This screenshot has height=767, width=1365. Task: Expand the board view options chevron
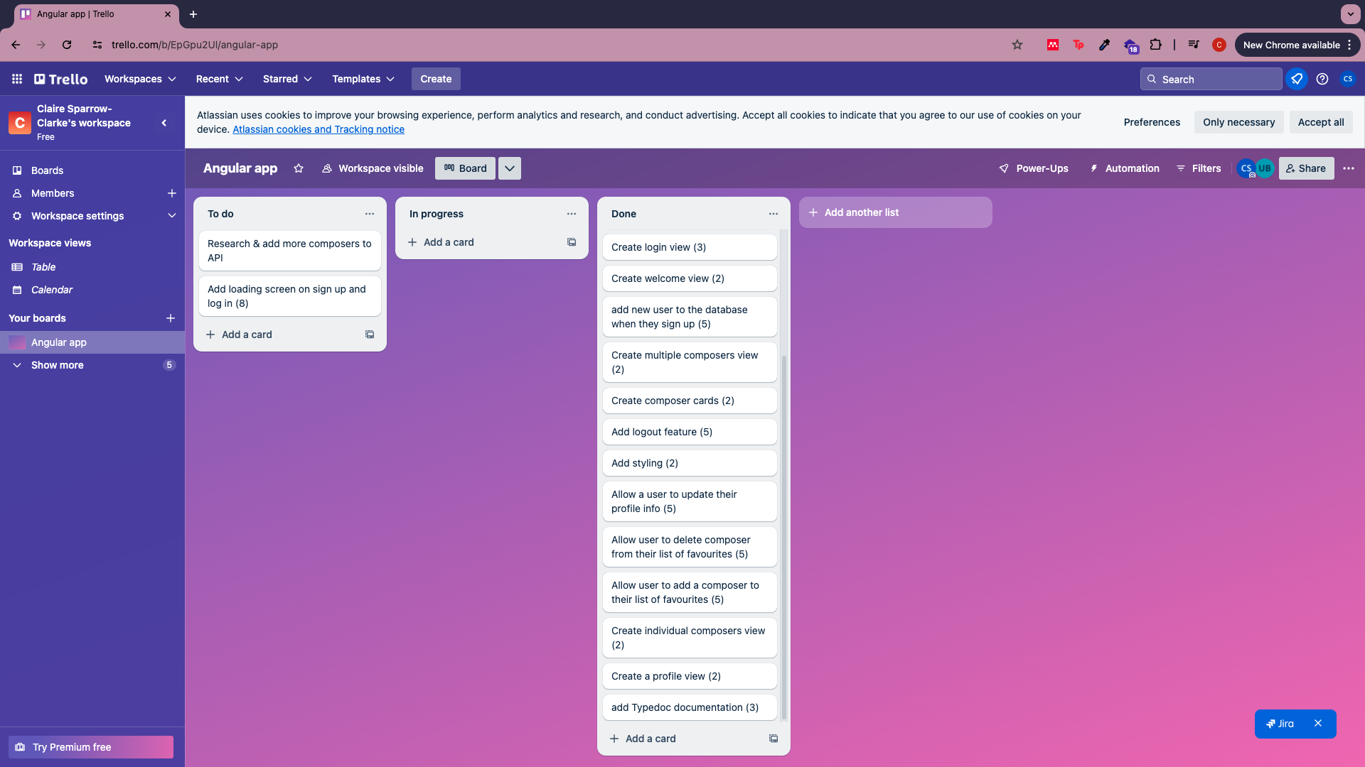click(509, 168)
